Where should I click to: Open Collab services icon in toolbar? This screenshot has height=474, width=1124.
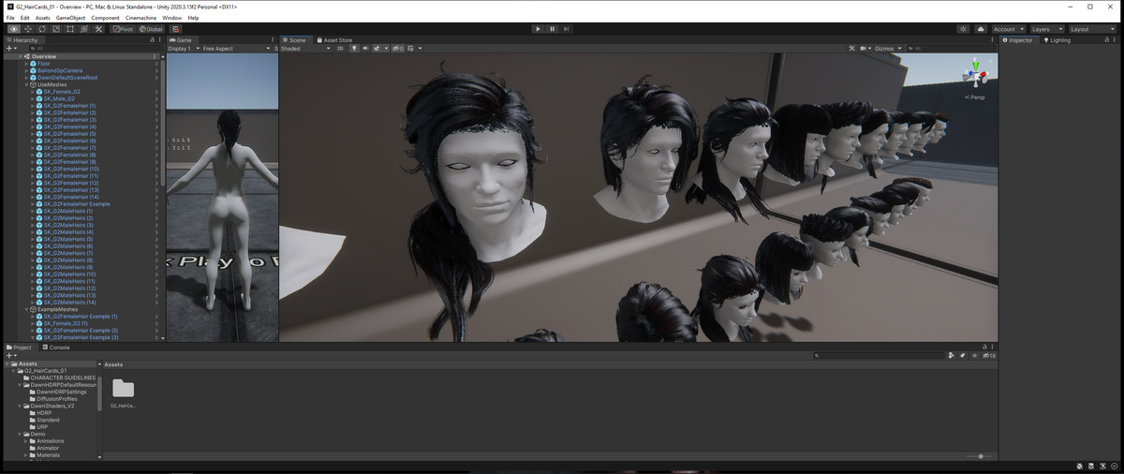click(x=963, y=29)
